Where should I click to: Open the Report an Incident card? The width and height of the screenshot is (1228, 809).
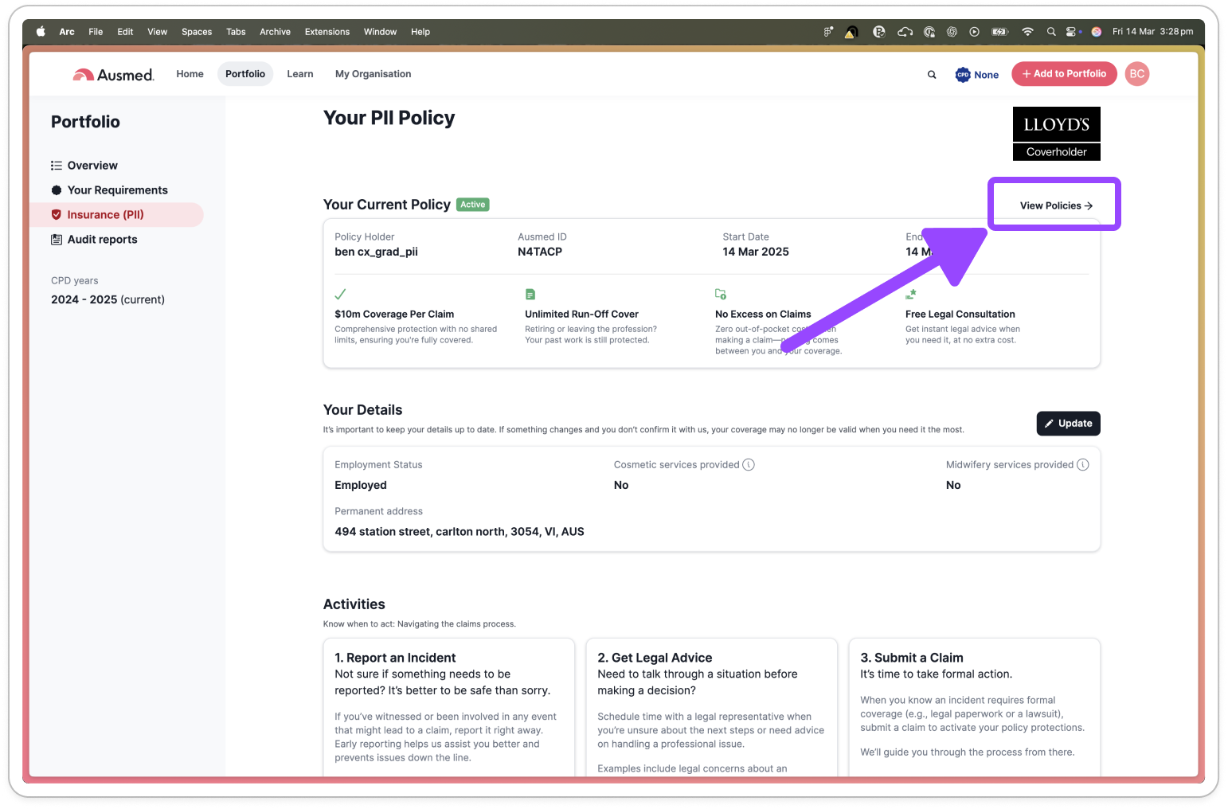[449, 707]
